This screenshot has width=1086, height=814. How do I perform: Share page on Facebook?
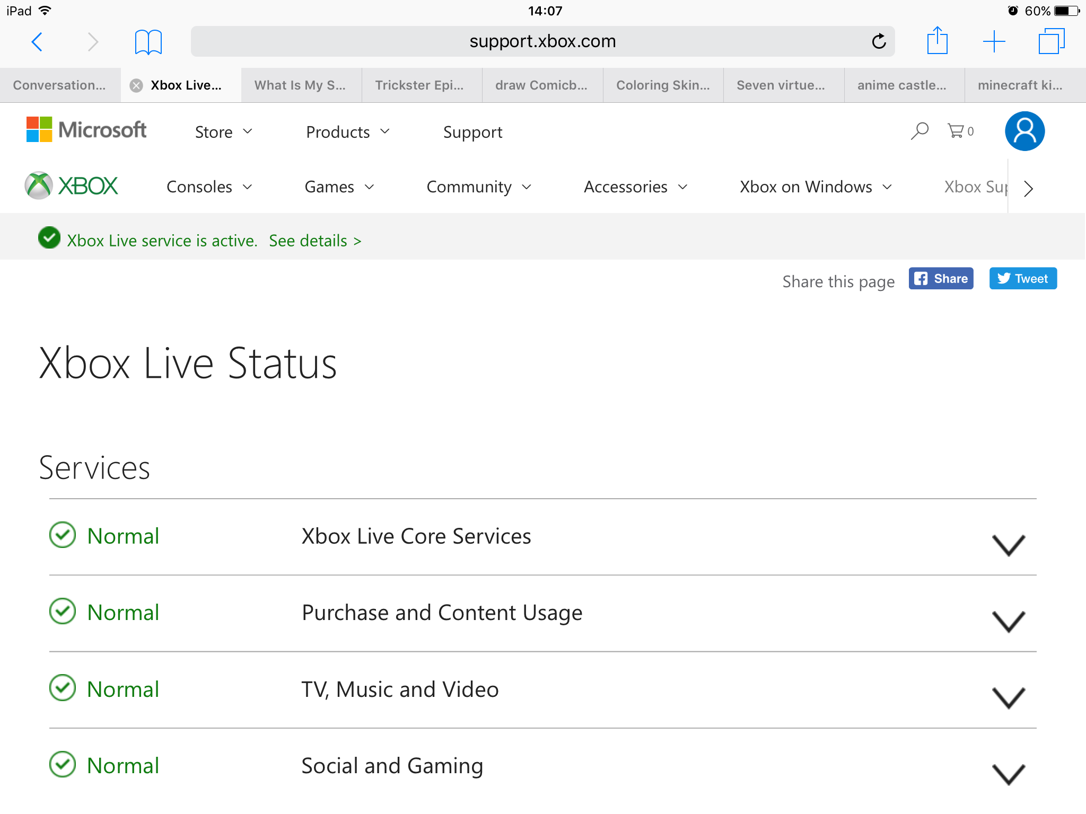(x=941, y=279)
